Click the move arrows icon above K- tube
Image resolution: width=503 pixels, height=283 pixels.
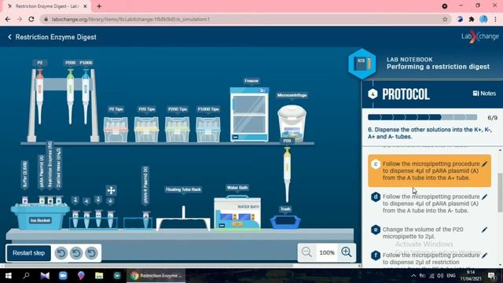111,190
